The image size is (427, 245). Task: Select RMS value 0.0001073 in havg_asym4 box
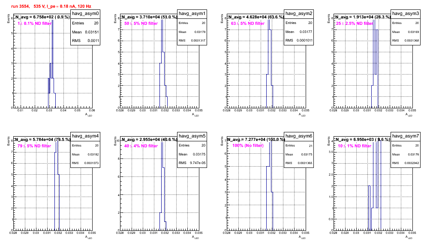point(91,163)
